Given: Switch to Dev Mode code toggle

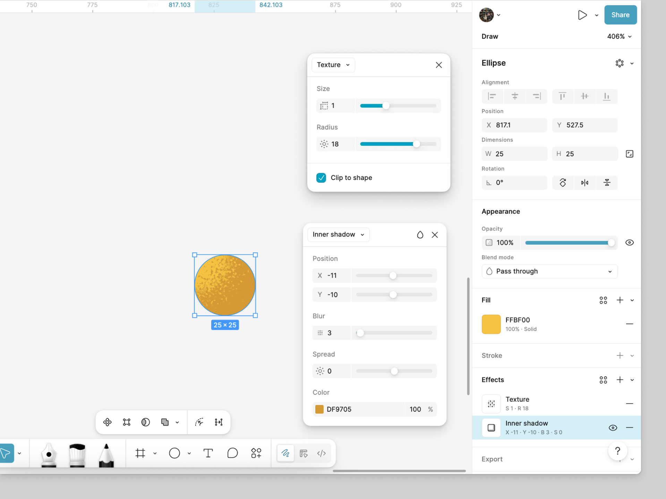Looking at the screenshot, I should tap(322, 453).
